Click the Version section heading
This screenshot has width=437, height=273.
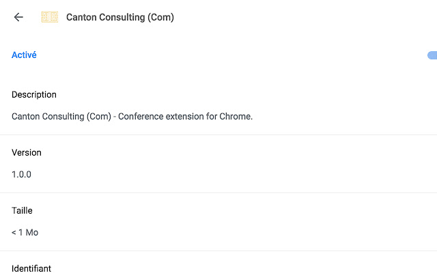pos(27,152)
